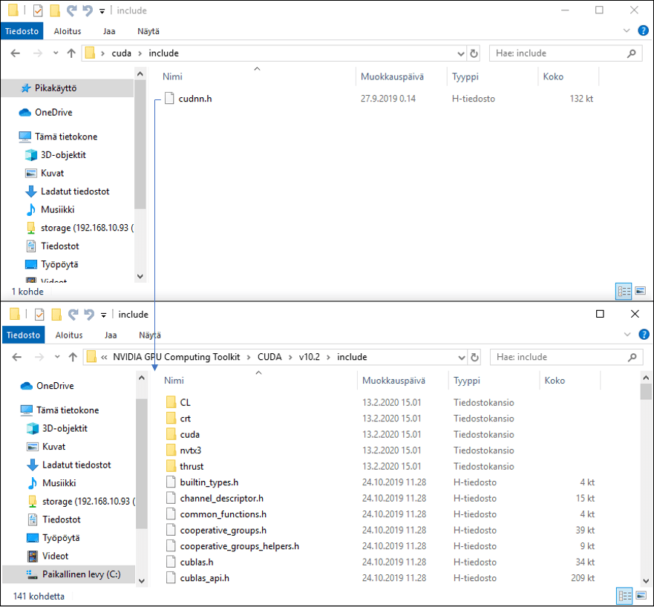
Task: Click back arrow in bottom Explorer window
Action: (17, 357)
